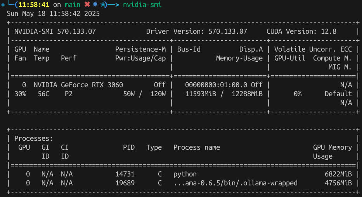362x197 pixels.
Task: Click the temperature value '56C'
Action: (43, 94)
